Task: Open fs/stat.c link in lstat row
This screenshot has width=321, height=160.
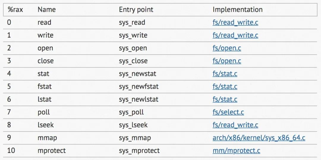Action: (225, 99)
